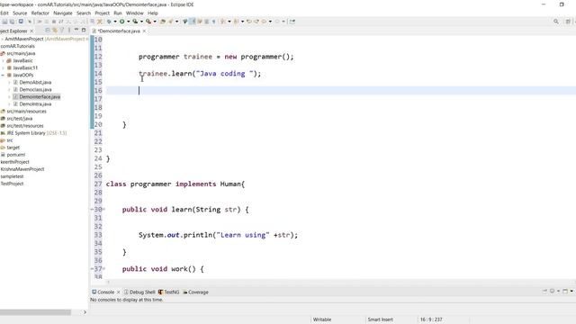Click the Open Perspective icon at far right
Screen dimensions: 576x324
[568, 22]
